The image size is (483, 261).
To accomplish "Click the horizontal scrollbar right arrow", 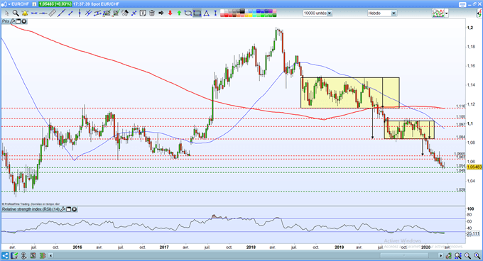I will pos(441,255).
